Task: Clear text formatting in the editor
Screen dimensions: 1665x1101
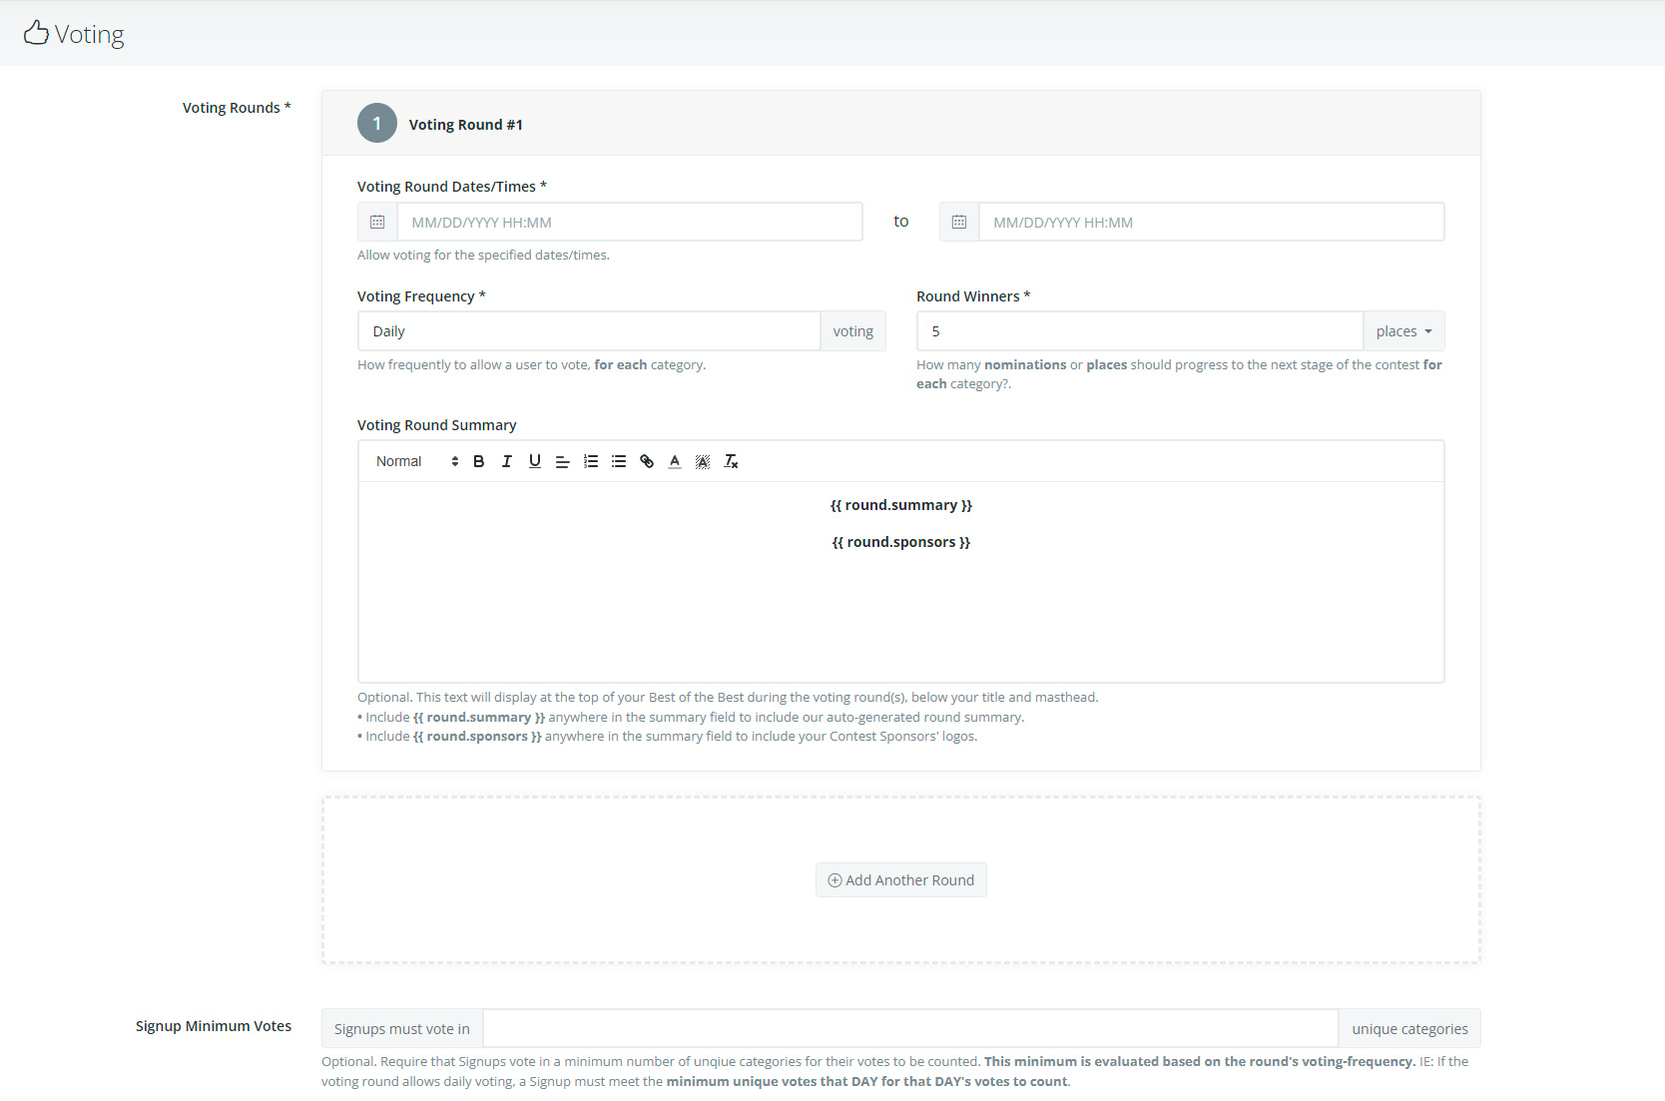Action: (731, 461)
